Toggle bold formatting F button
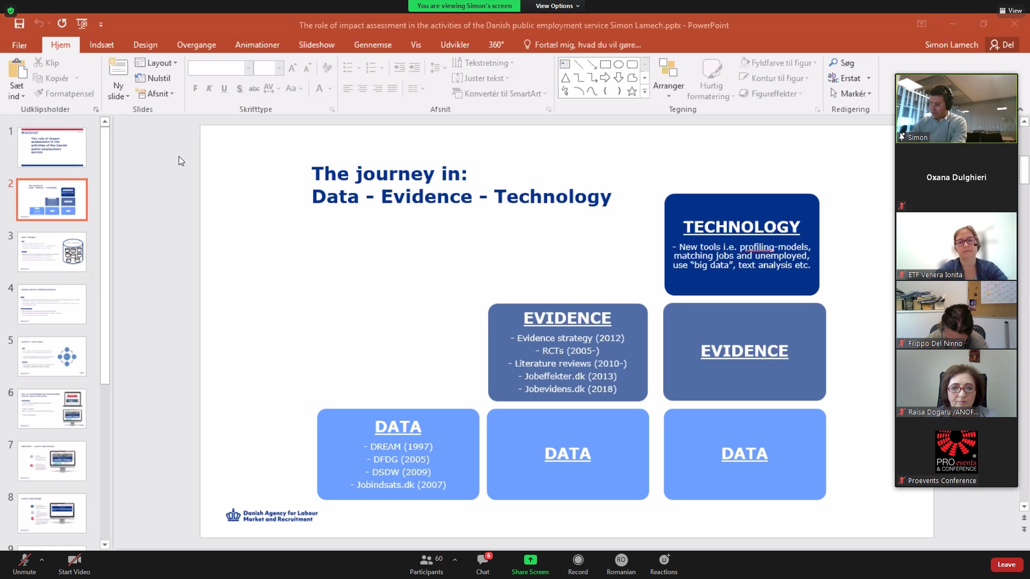The image size is (1030, 579). 195,88
